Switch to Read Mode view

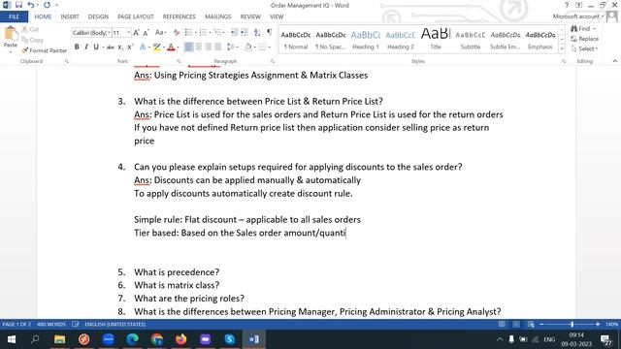[x=502, y=324]
